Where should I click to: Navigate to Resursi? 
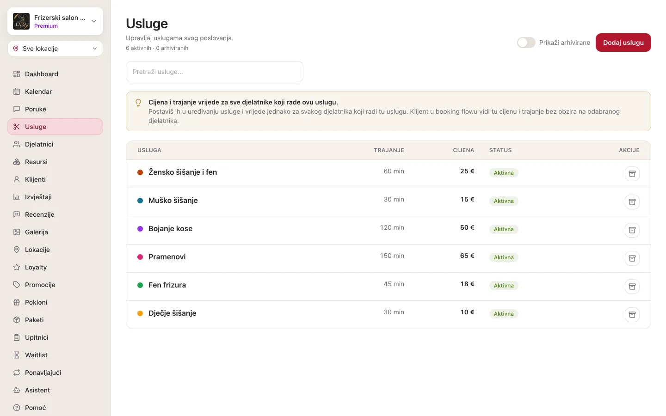point(55,162)
